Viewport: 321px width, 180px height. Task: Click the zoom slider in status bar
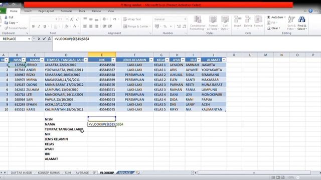[x=298, y=177]
